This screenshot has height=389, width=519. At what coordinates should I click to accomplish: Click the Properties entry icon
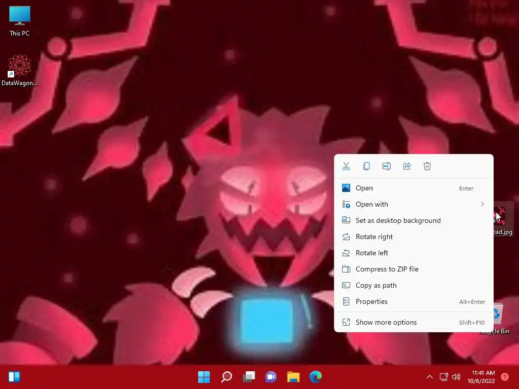[x=346, y=301]
